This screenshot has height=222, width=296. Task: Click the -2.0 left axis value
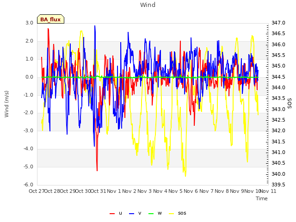29,113
